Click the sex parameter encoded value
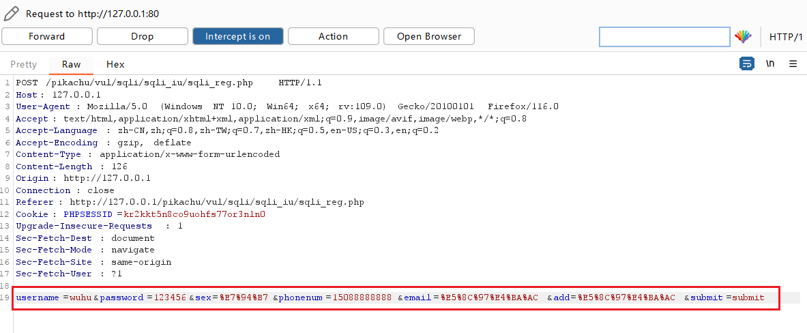The width and height of the screenshot is (807, 333). (244, 298)
